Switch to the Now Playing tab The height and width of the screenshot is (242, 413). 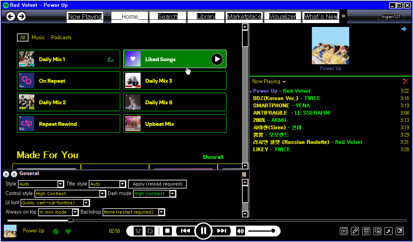click(85, 17)
